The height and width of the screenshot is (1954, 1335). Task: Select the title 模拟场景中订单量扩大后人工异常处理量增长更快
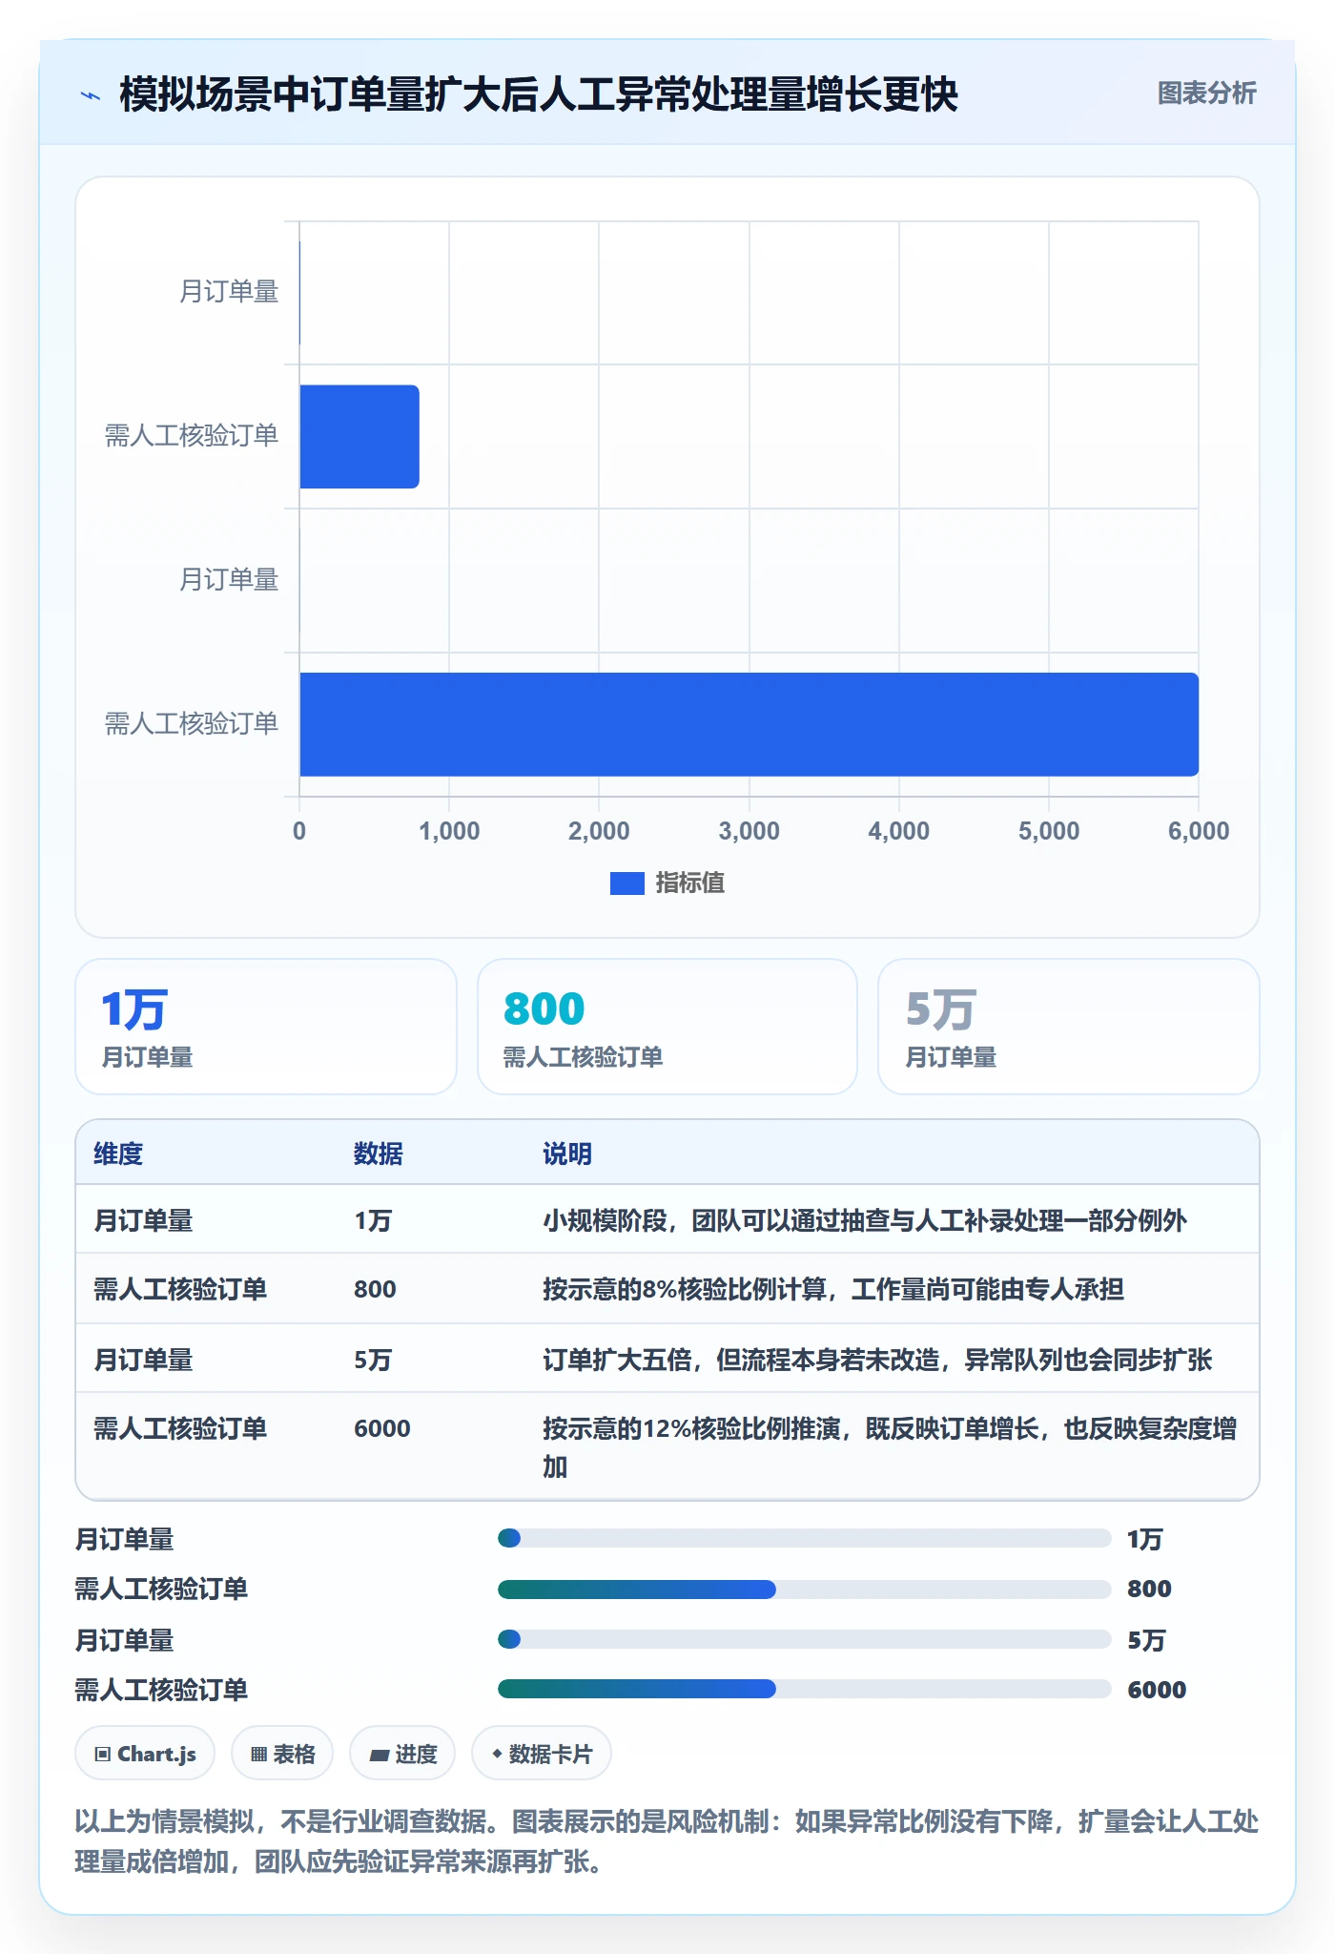pos(538,94)
